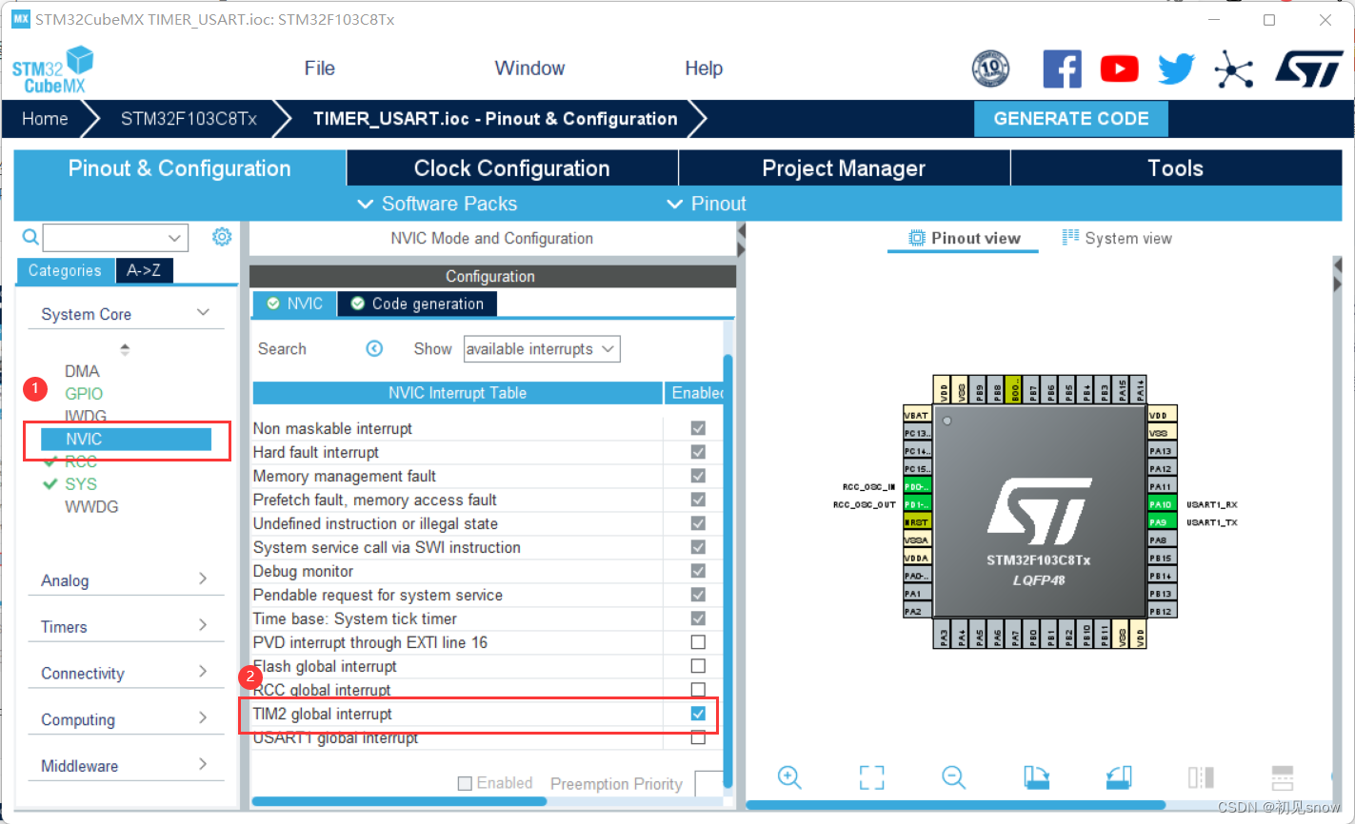Click the BOOT0 pin on the chip
The height and width of the screenshot is (824, 1355).
[1015, 389]
